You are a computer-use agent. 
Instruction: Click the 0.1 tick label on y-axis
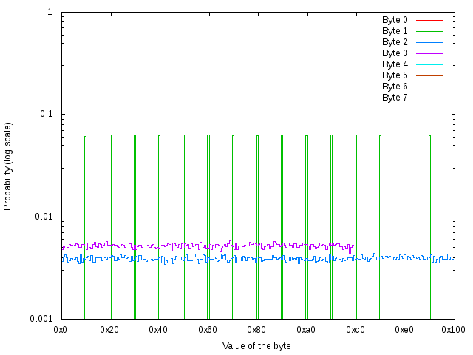[x=44, y=115]
